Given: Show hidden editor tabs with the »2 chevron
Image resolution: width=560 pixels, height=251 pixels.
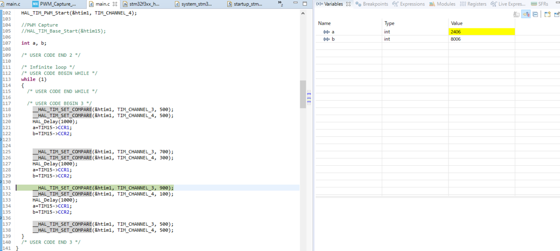Looking at the screenshot, I should (280, 4).
